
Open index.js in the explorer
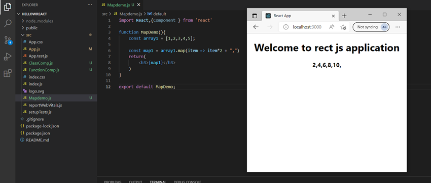point(56,84)
